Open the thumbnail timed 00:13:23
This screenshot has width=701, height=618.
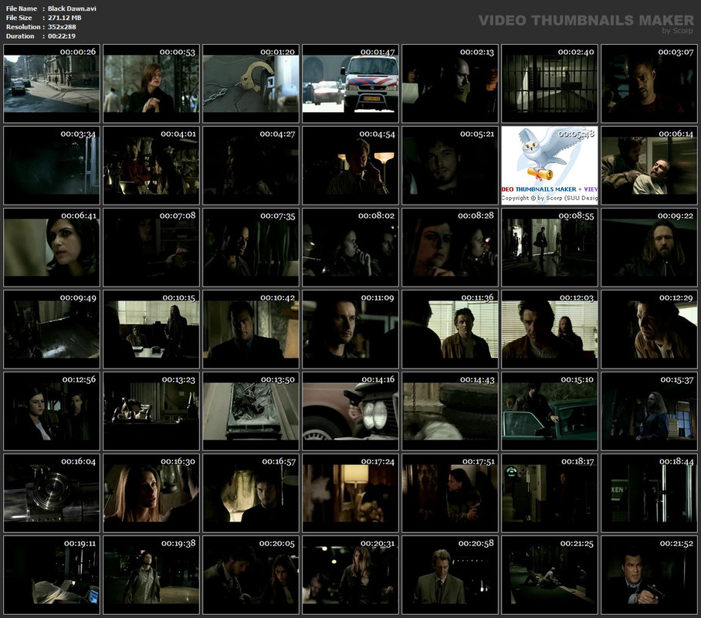151,411
